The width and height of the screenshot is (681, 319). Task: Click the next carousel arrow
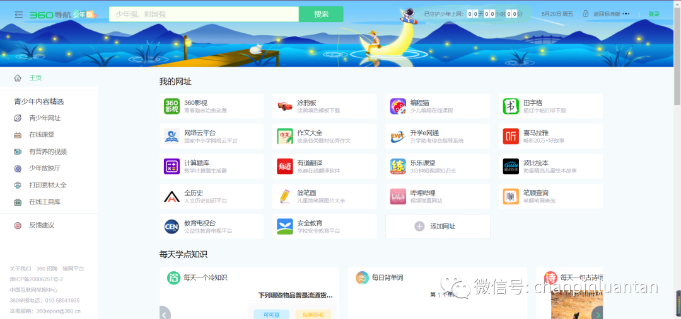tap(597, 313)
